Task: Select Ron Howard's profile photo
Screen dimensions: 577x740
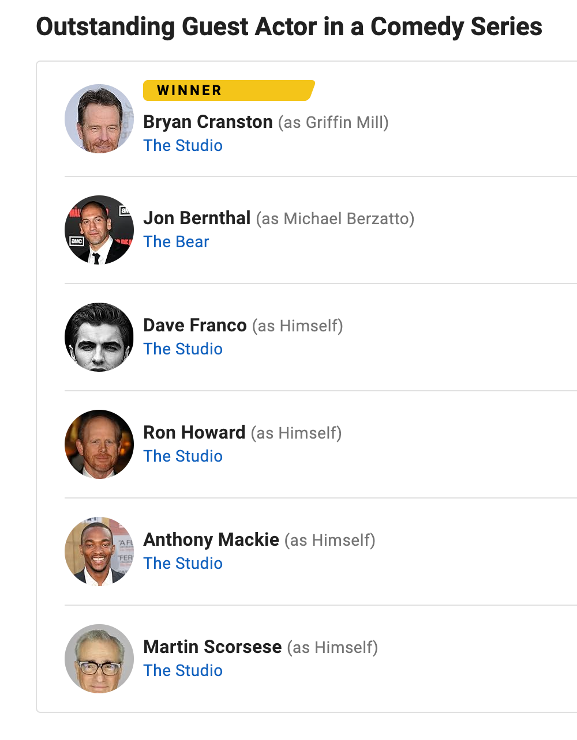Action: point(99,444)
